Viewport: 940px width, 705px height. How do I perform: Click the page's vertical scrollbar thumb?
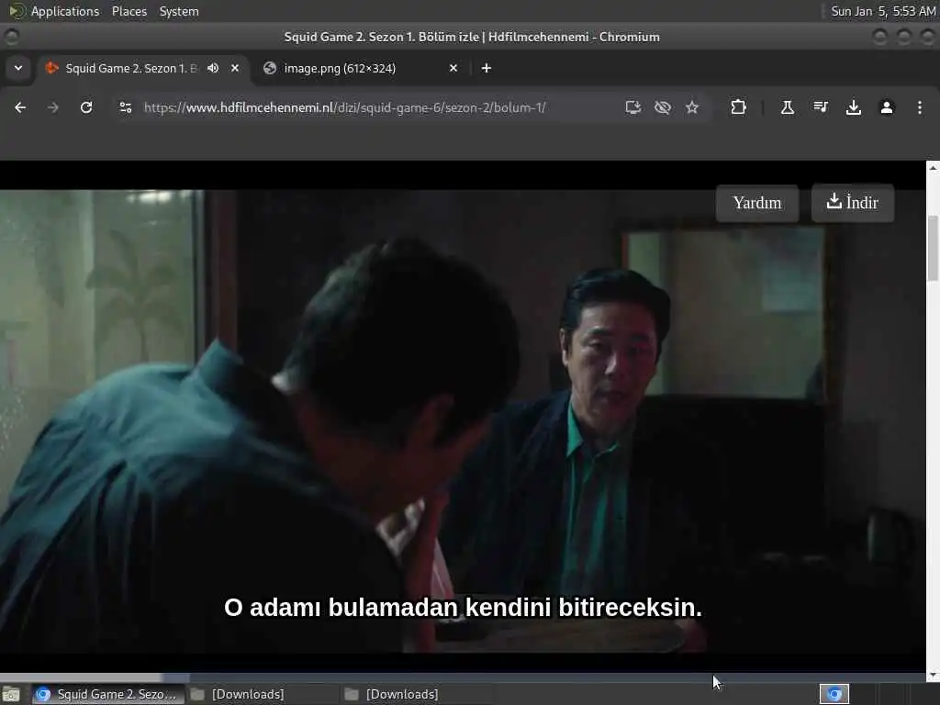933,248
